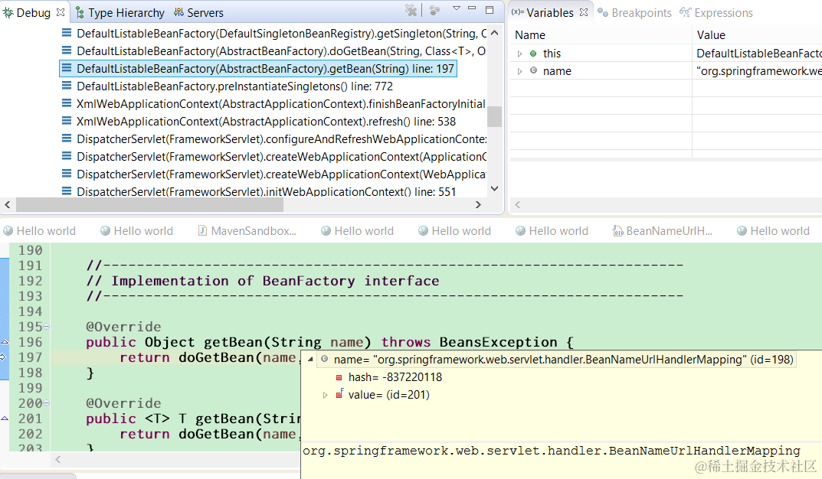Select the BeanNameUrlH... editor tab

[x=663, y=231]
